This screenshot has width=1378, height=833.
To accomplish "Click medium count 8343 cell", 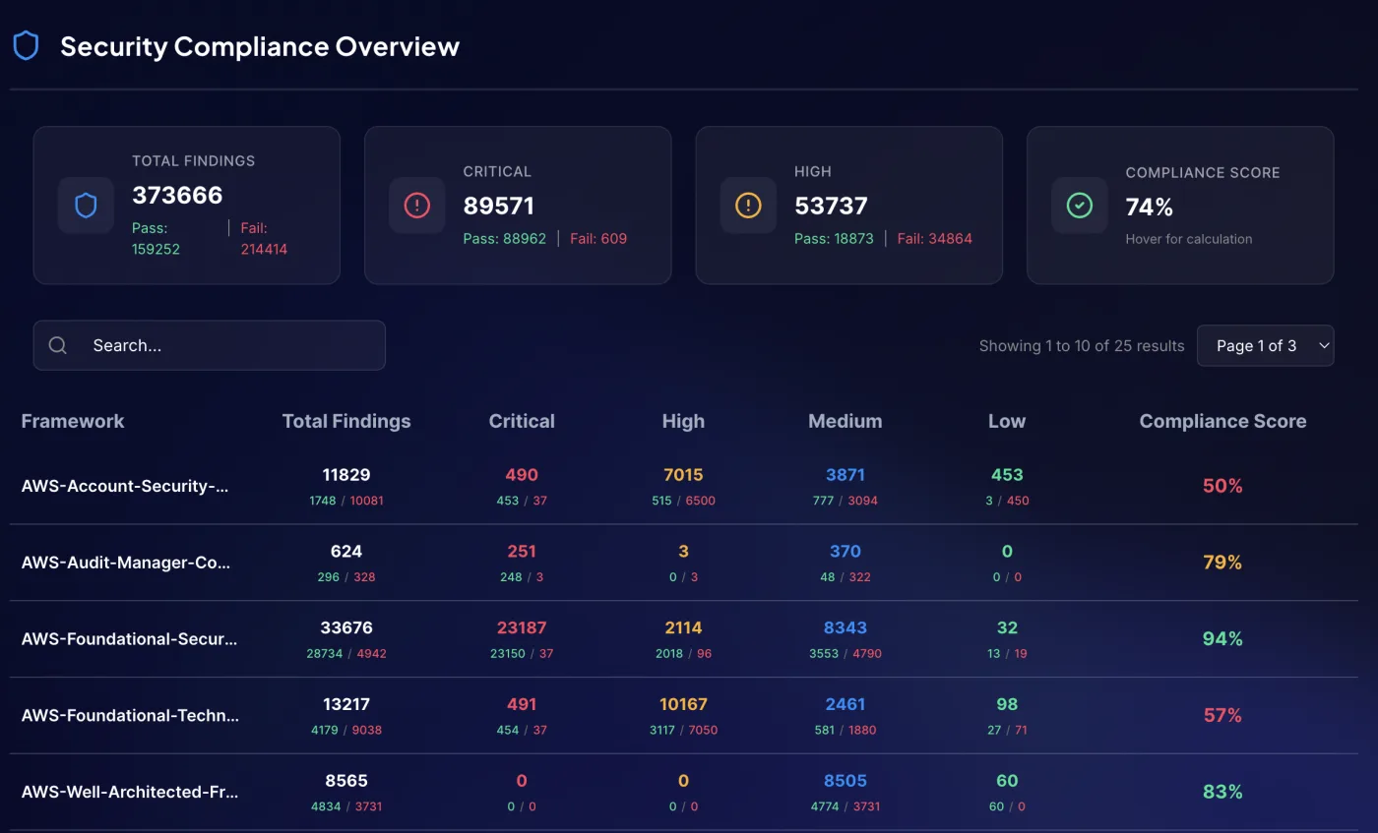I will pyautogui.click(x=845, y=628).
